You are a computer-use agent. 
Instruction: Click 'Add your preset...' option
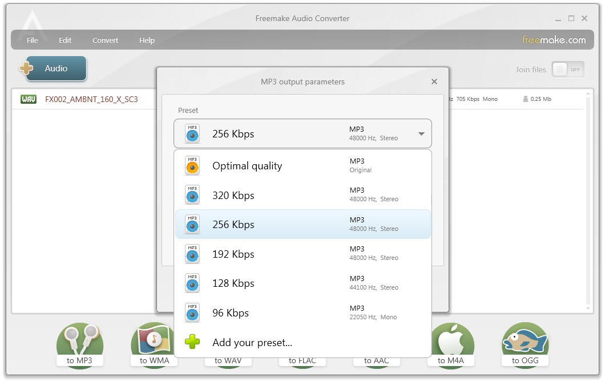point(252,342)
